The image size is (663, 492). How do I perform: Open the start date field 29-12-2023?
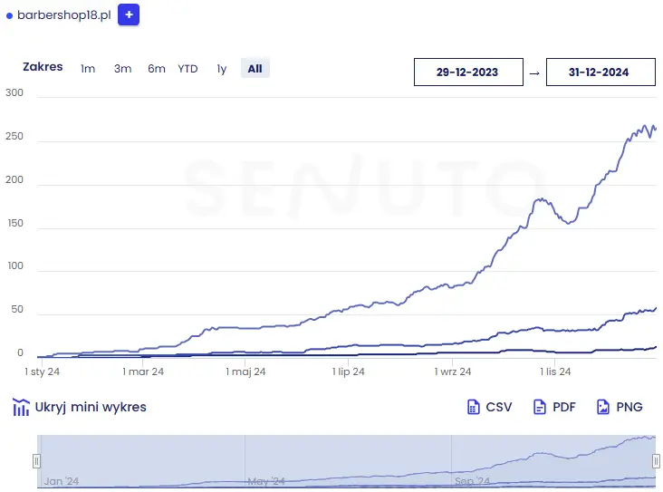pyautogui.click(x=468, y=72)
